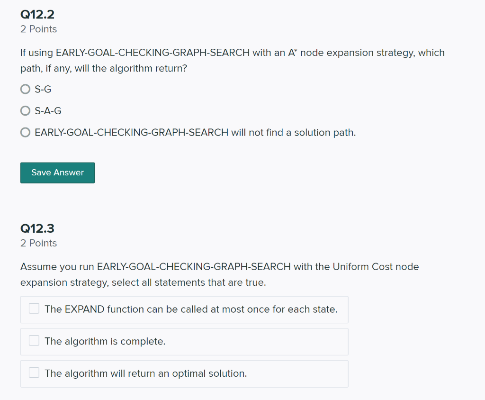Select 'will not find a solution path' option
Viewport: 485px width, 400px height.
click(x=25, y=132)
